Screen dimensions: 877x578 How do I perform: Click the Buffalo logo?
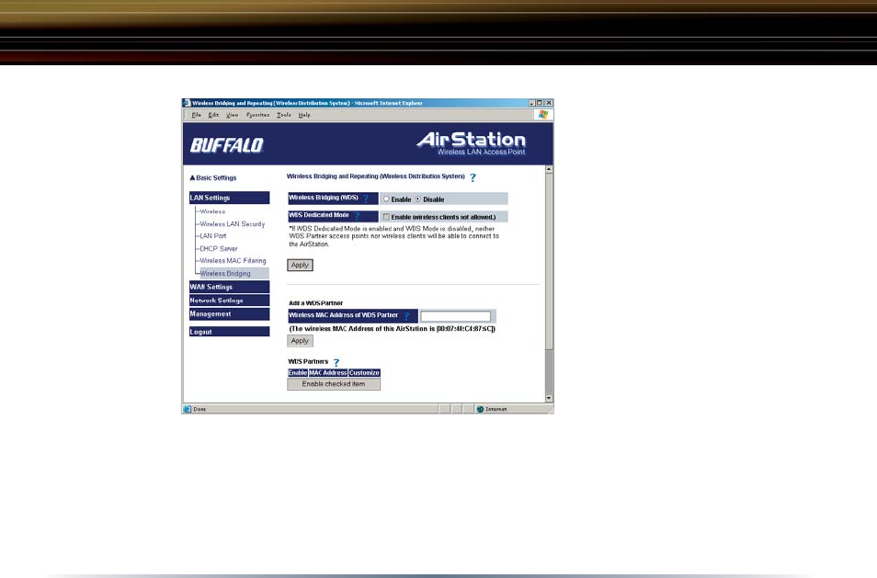[226, 145]
